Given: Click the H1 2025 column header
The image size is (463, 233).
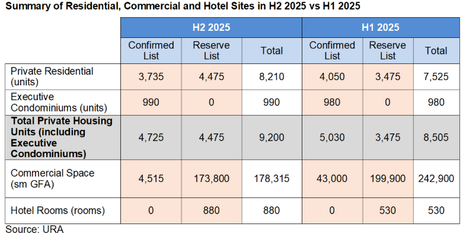Looking at the screenshot, I should (381, 27).
